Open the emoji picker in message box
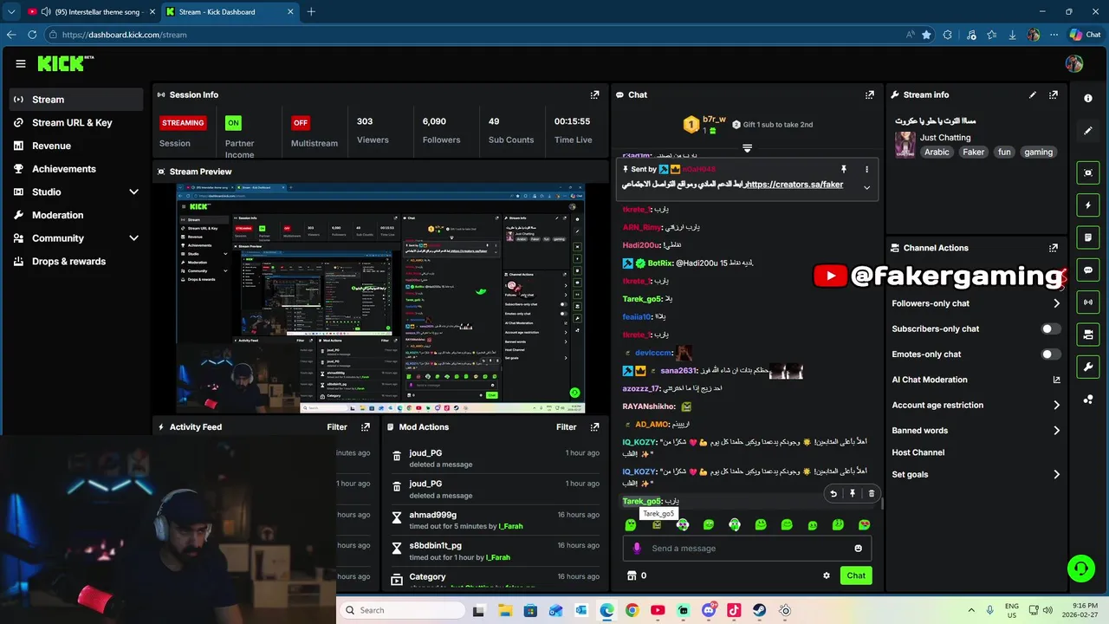Image resolution: width=1109 pixels, height=624 pixels. coord(859,549)
